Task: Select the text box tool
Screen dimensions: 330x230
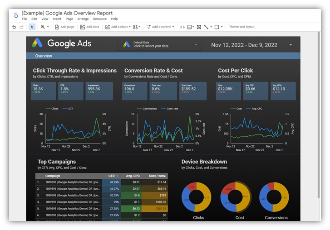Action: point(199,27)
